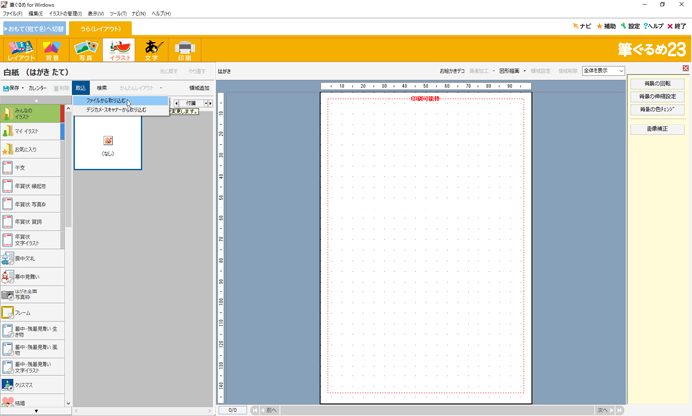
Task: Open the レイアウト (Layout) toolbar icon
Action: tap(21, 49)
